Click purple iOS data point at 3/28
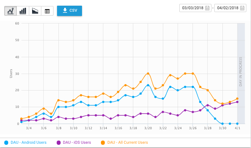This screenshot has width=251, height=148. tap(208, 105)
